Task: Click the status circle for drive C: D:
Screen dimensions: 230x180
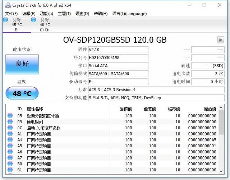Action: pos(33,20)
